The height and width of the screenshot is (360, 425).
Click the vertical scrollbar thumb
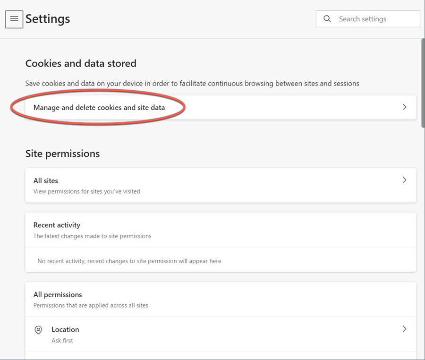(423, 83)
